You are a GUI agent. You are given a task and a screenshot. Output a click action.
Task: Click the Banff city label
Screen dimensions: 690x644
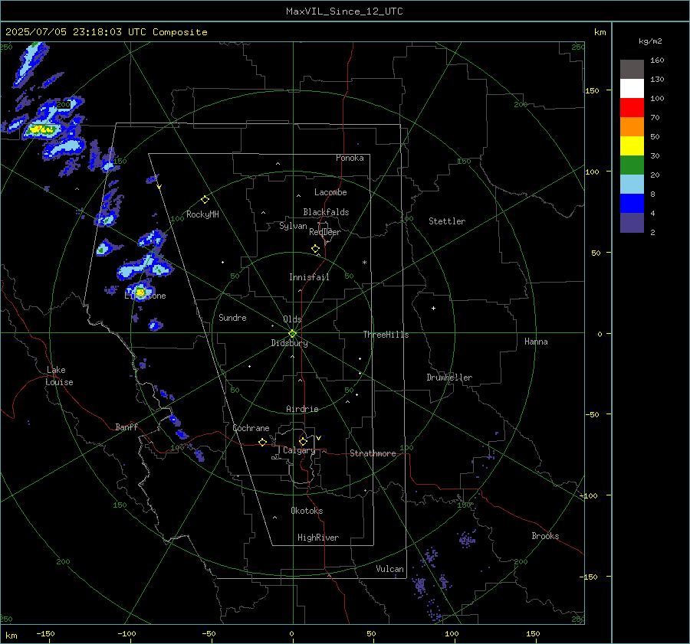[127, 427]
